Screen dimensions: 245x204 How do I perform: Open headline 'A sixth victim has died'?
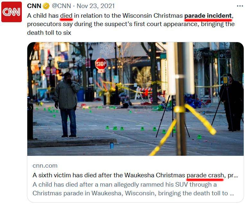[135, 175]
